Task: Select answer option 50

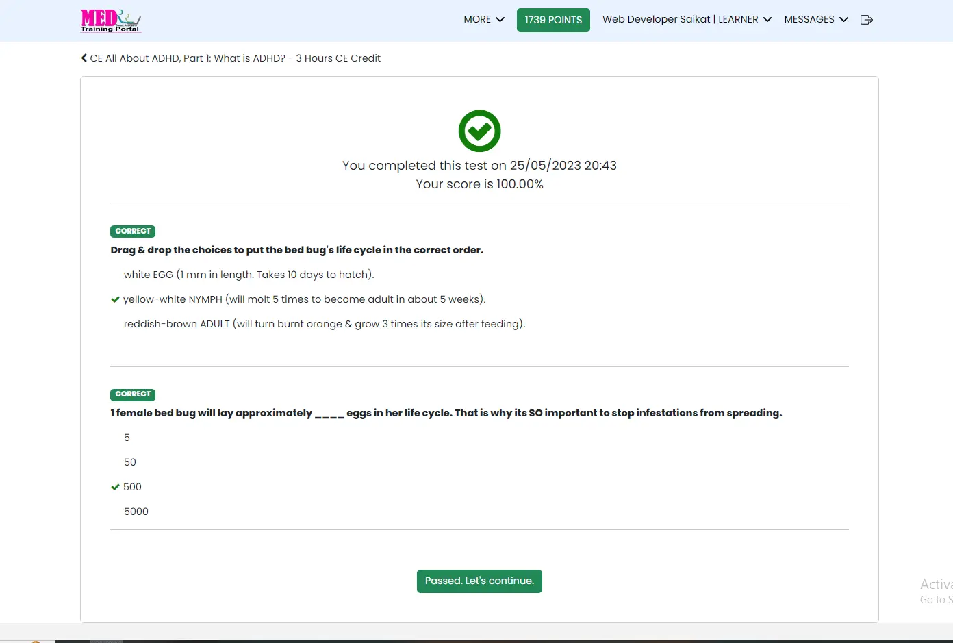Action: 130,462
